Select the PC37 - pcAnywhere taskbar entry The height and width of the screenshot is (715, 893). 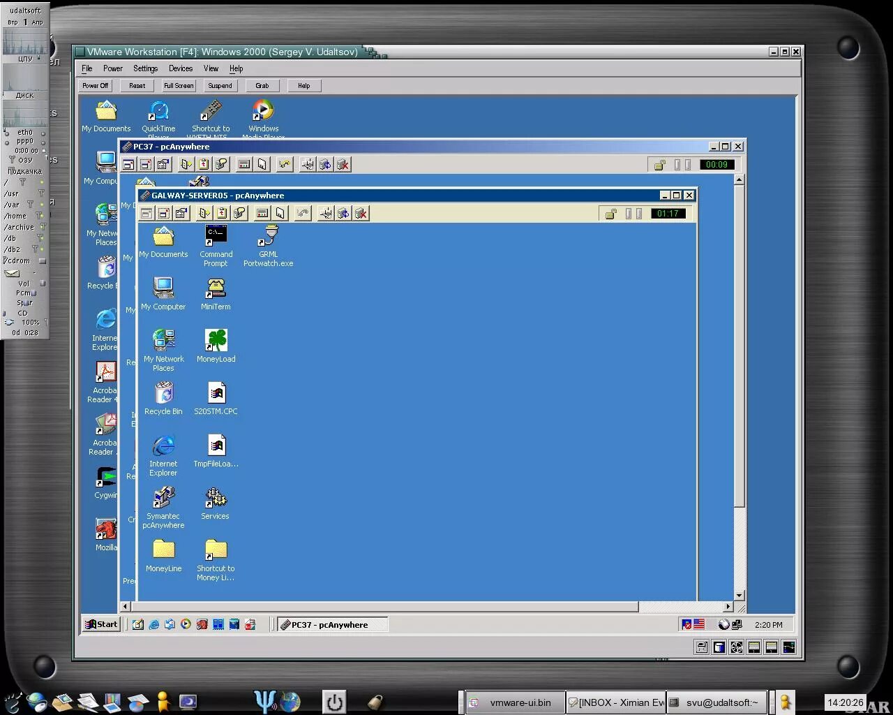coord(332,624)
